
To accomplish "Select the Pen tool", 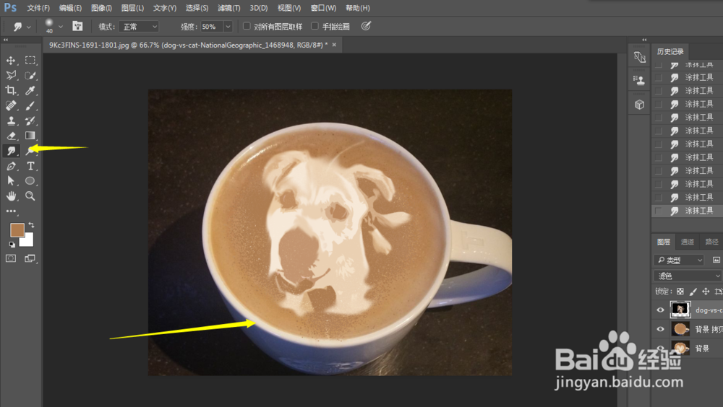I will point(11,166).
